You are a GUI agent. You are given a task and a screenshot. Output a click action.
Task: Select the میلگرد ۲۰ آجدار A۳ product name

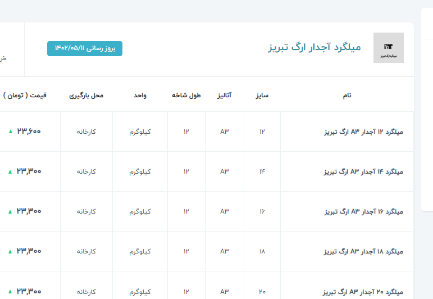[364, 292]
